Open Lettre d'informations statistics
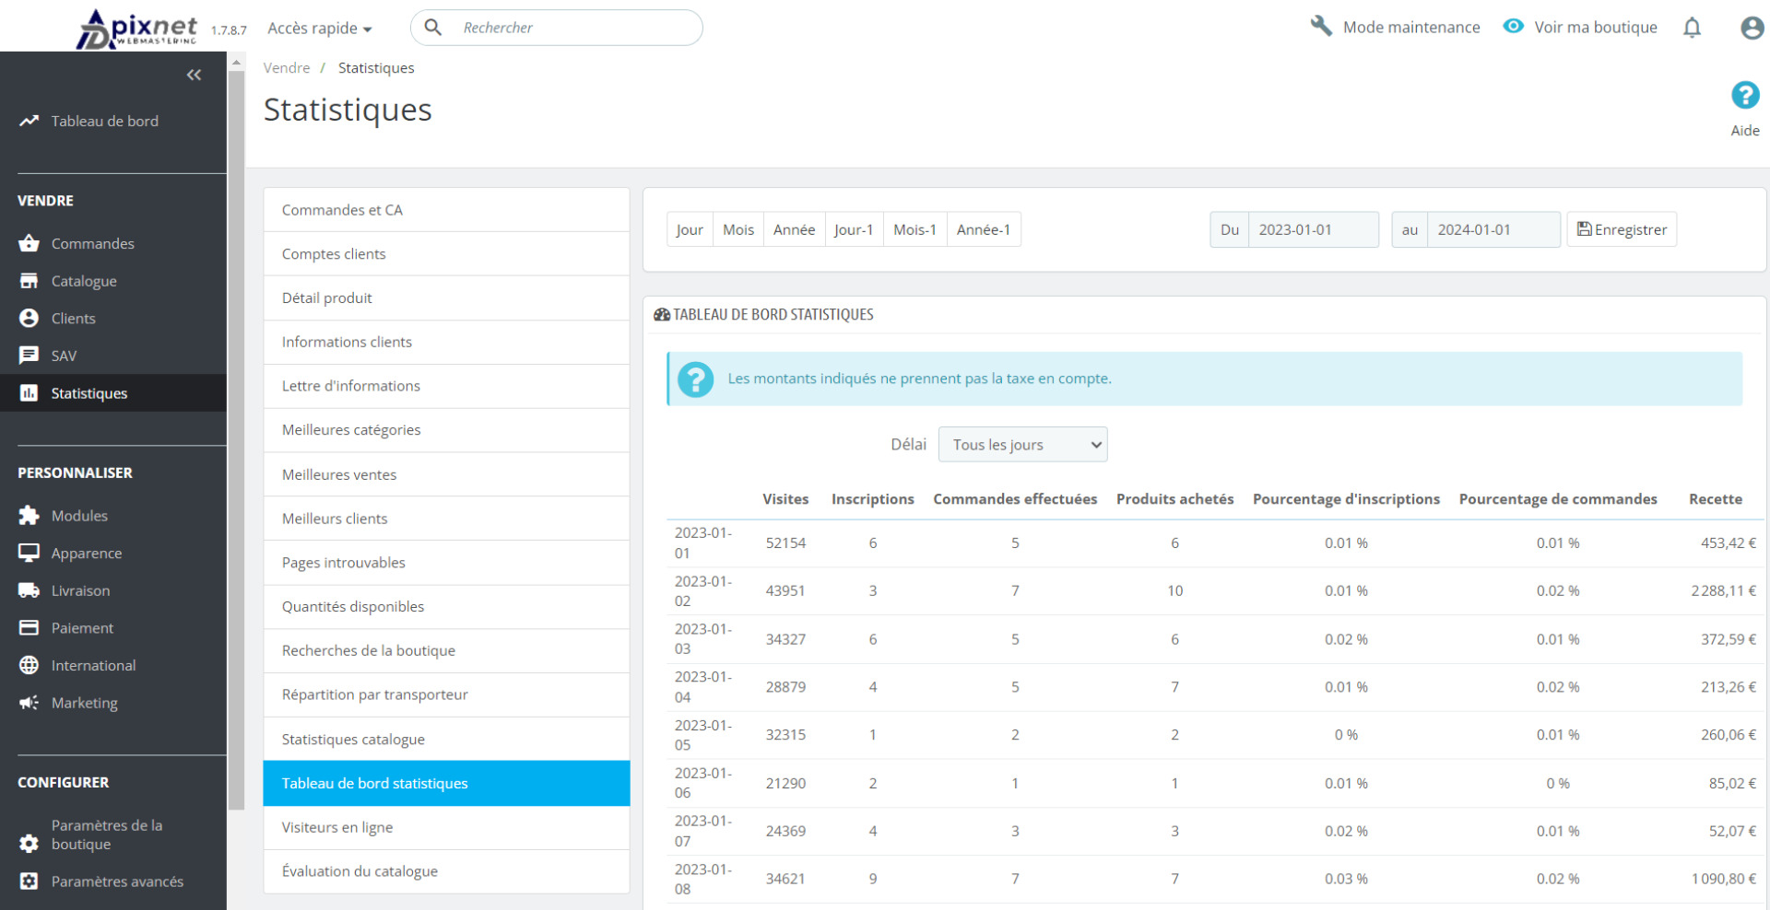This screenshot has width=1770, height=910. (x=446, y=386)
